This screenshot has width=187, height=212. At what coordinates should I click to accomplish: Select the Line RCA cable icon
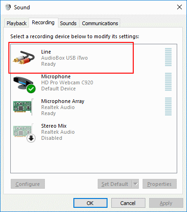(24, 57)
